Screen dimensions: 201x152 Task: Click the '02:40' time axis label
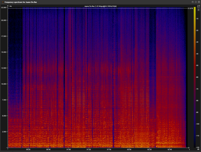(170, 150)
